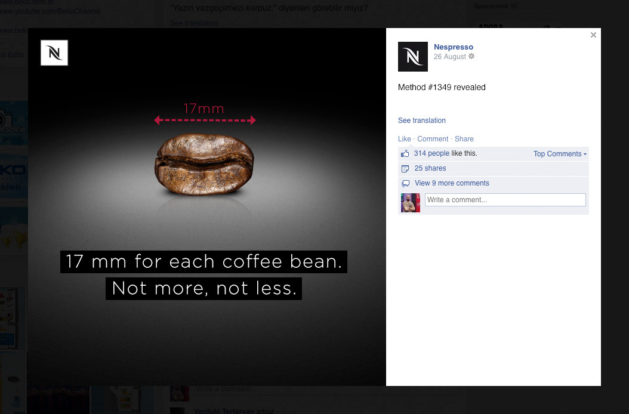View 9 more comments
Screen dimensions: 629x414
452,183
